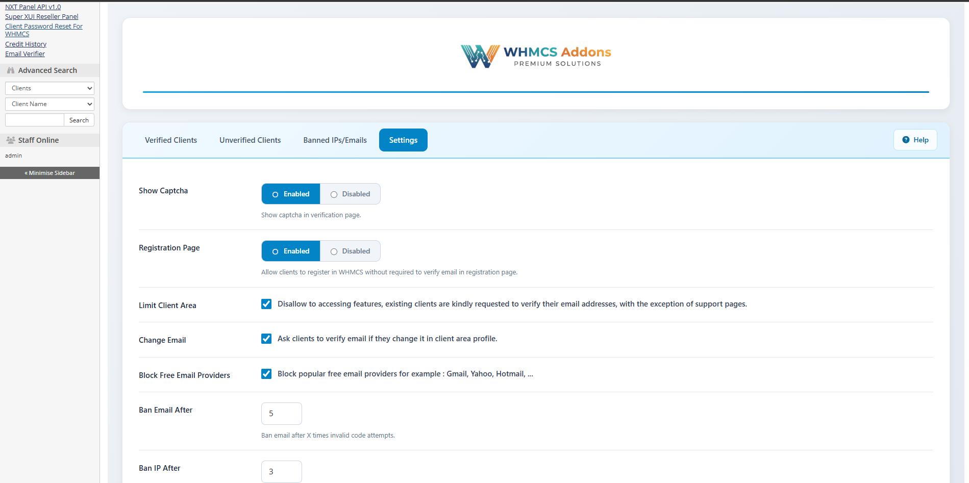Screen dimensions: 969x483
Task: Click the WHMCS Addons logo
Action: (535, 55)
